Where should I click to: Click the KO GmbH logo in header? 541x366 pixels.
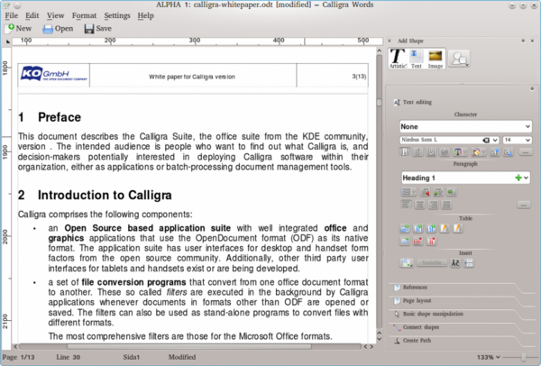(53, 74)
